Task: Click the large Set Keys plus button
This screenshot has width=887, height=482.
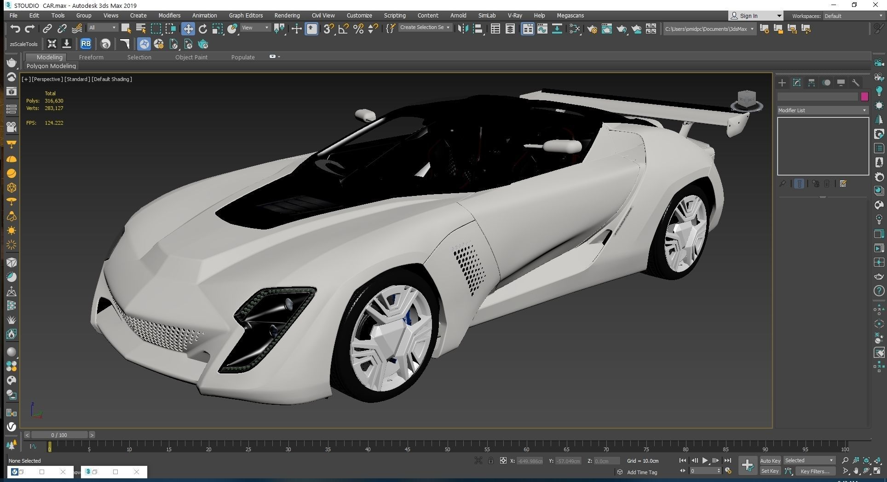Action: pyautogui.click(x=748, y=465)
